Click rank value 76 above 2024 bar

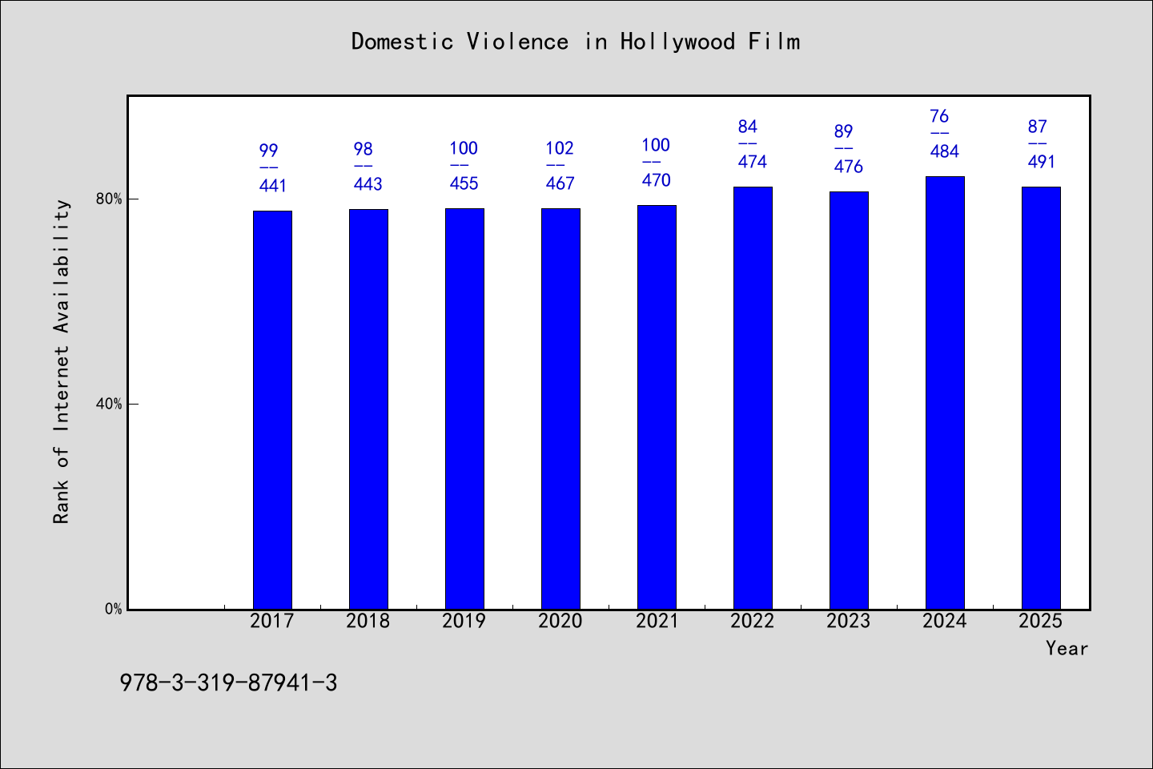click(939, 116)
